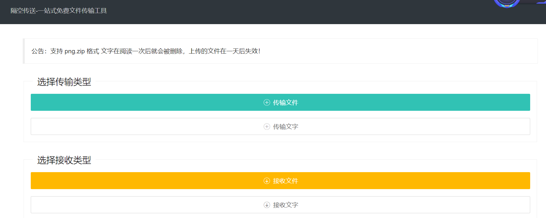Click the png.zip text in the announcement
The height and width of the screenshot is (218, 546).
(x=75, y=51)
